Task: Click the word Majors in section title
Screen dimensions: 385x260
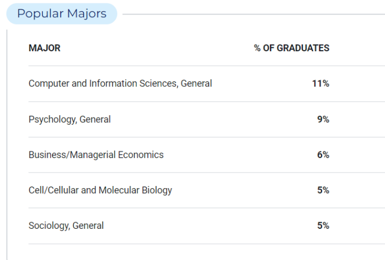Action: tap(87, 13)
